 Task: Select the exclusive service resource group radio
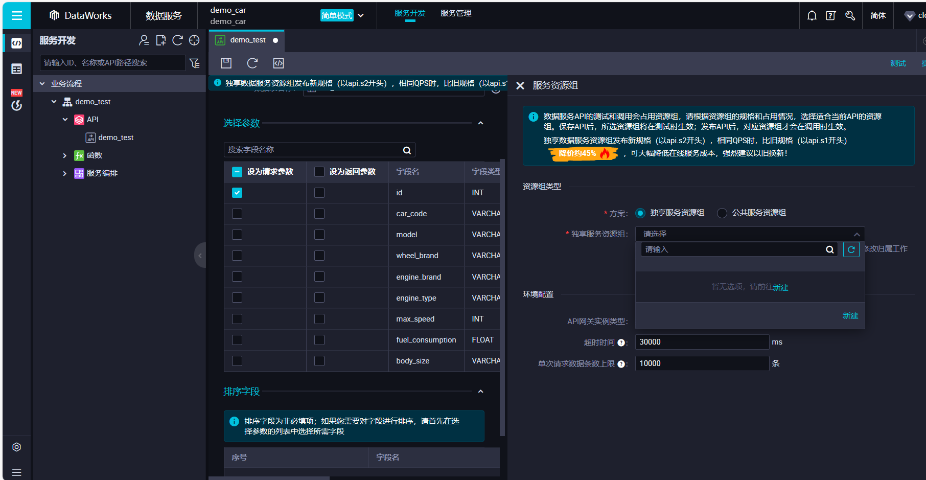click(x=640, y=213)
